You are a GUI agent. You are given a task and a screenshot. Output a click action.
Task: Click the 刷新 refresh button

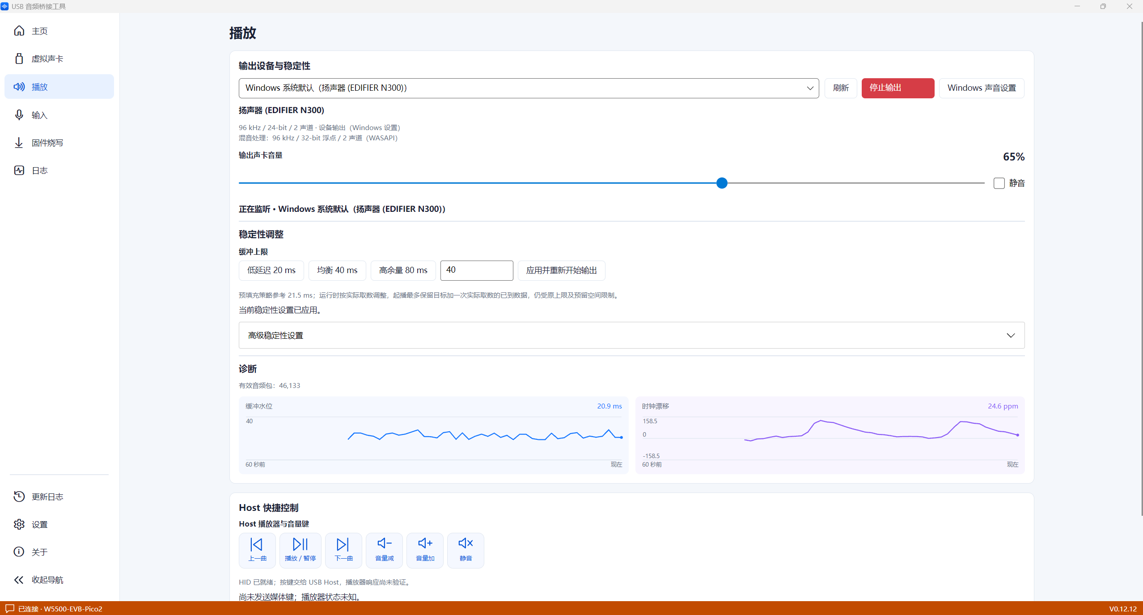point(841,88)
